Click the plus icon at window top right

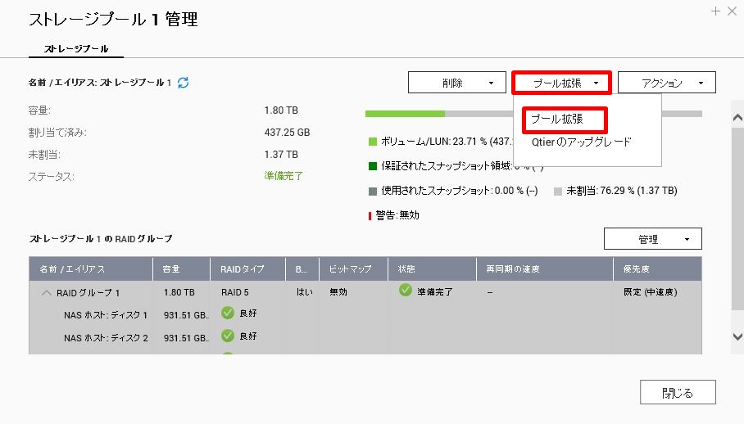717,11
